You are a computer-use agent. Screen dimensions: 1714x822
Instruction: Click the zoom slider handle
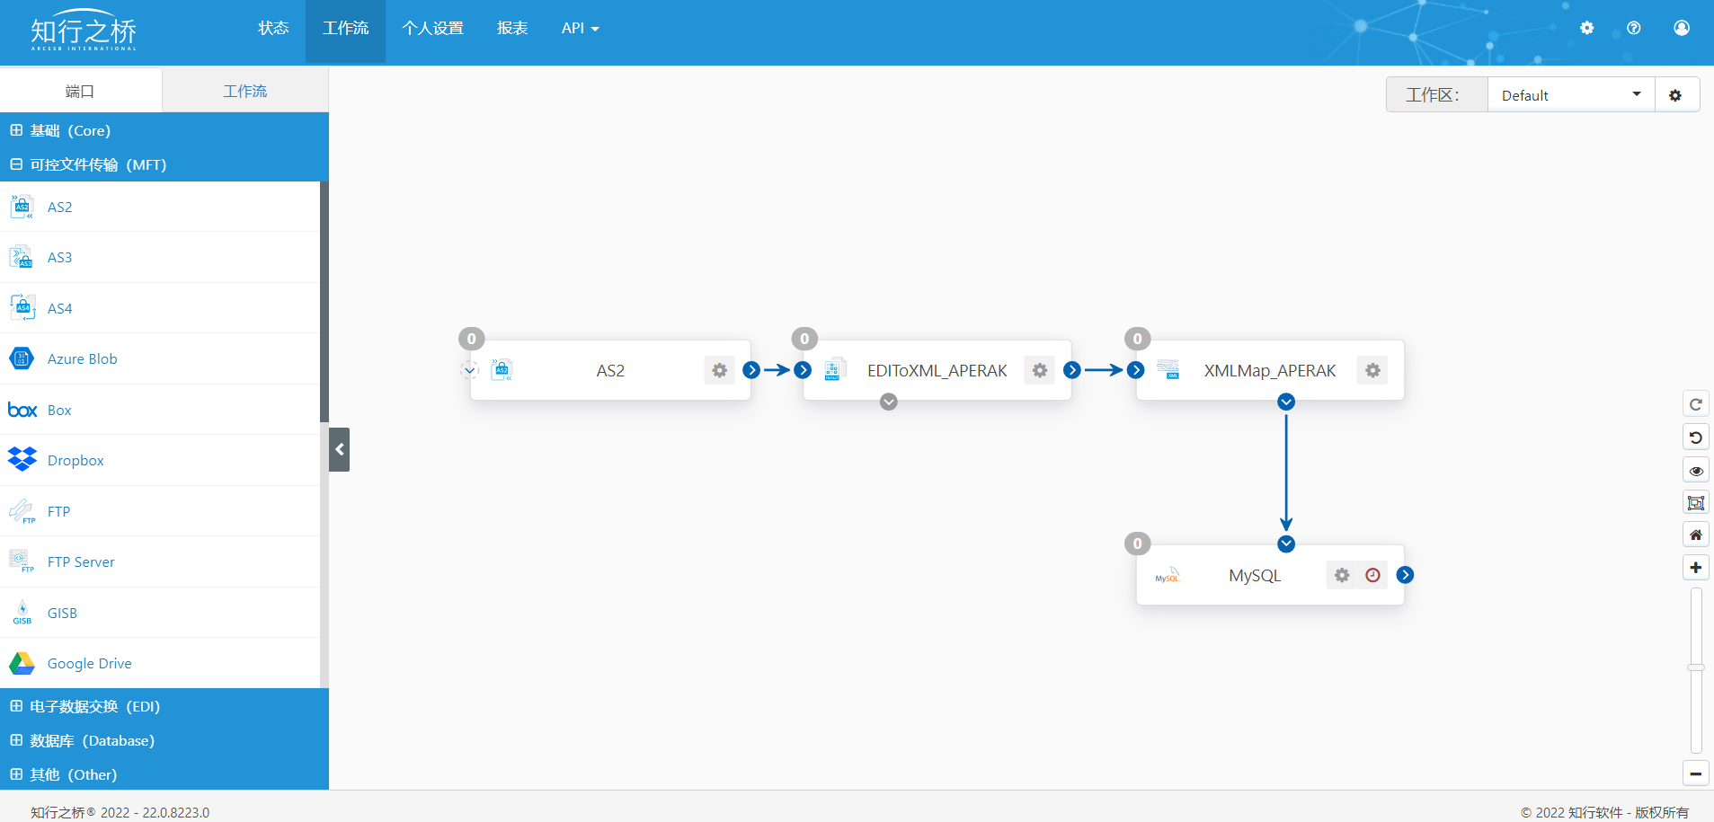[1696, 667]
